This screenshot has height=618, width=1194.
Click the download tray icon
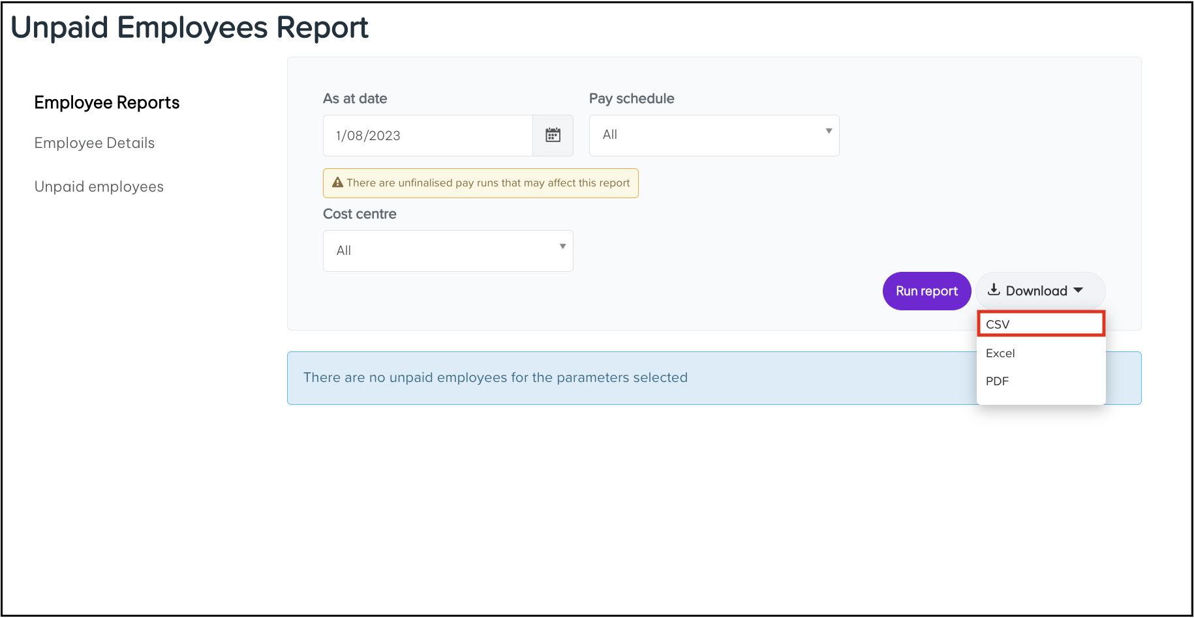click(x=994, y=290)
